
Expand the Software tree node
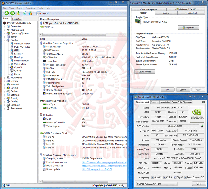tap(5, 95)
